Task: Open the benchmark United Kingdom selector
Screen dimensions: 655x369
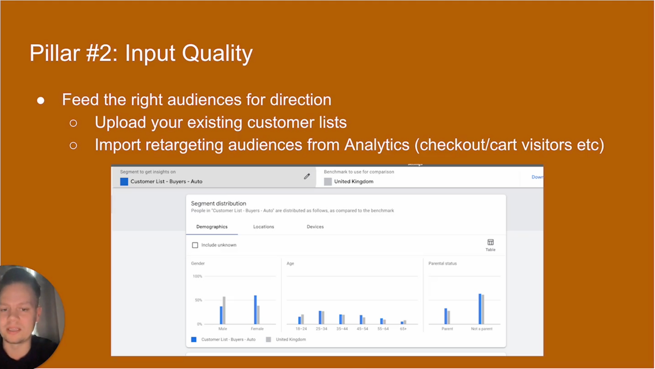Action: tap(353, 182)
